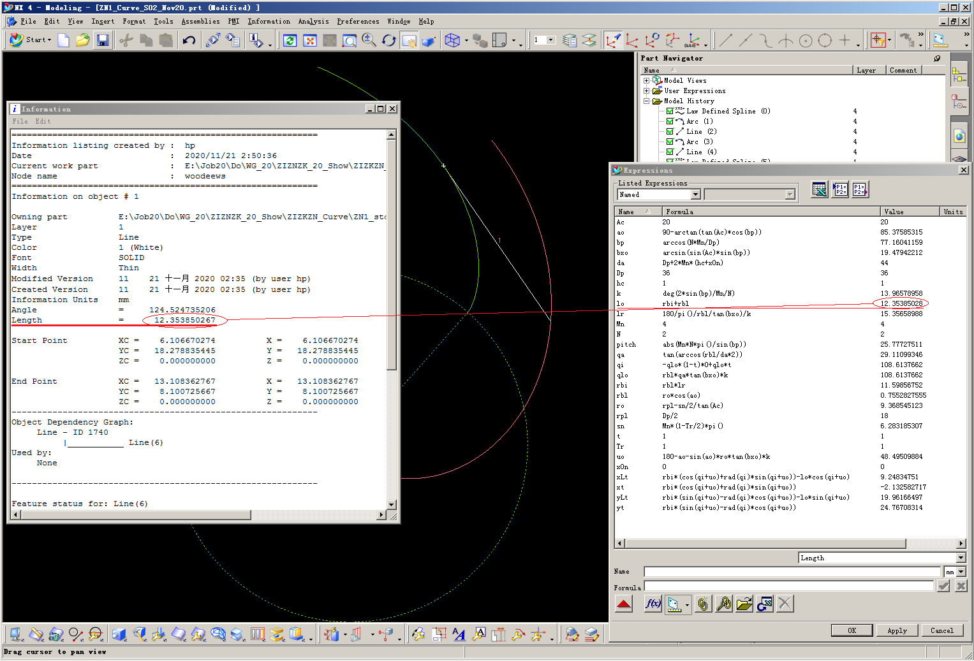Viewport: 974px width, 661px height.
Task: Click the Fit view icon
Action: 309,40
